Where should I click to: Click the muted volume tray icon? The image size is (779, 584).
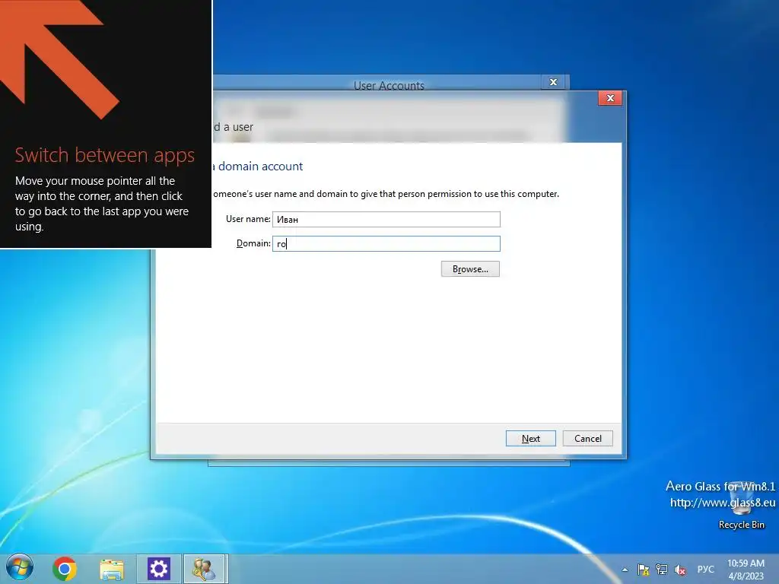(x=680, y=570)
